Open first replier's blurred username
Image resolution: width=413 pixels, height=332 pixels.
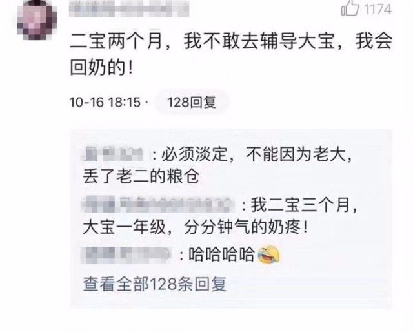point(114,154)
